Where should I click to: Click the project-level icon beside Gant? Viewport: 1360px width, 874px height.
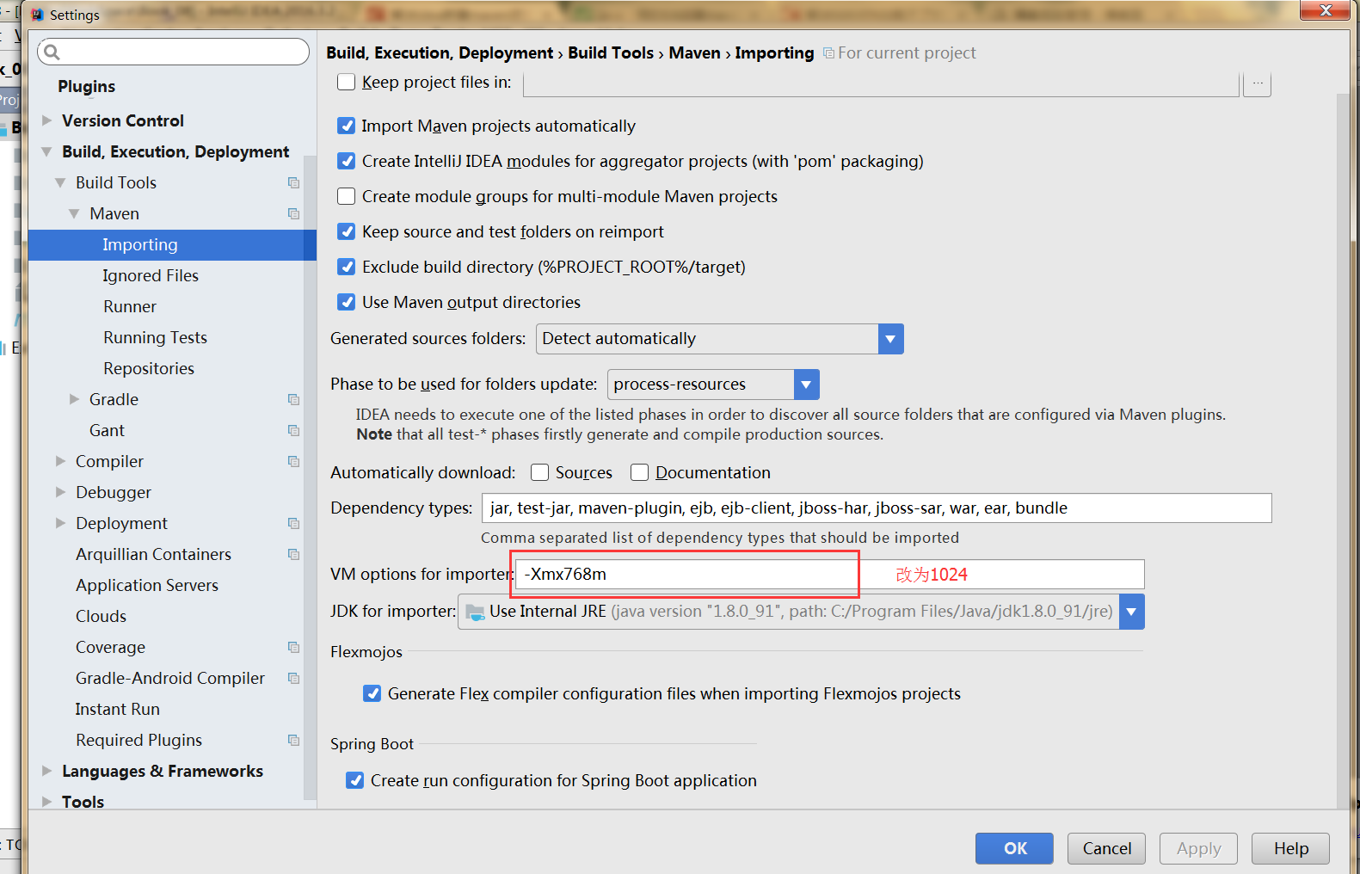coord(293,430)
